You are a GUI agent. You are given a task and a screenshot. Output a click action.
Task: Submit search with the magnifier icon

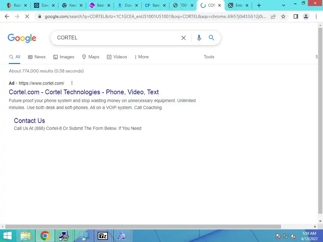[x=211, y=38]
